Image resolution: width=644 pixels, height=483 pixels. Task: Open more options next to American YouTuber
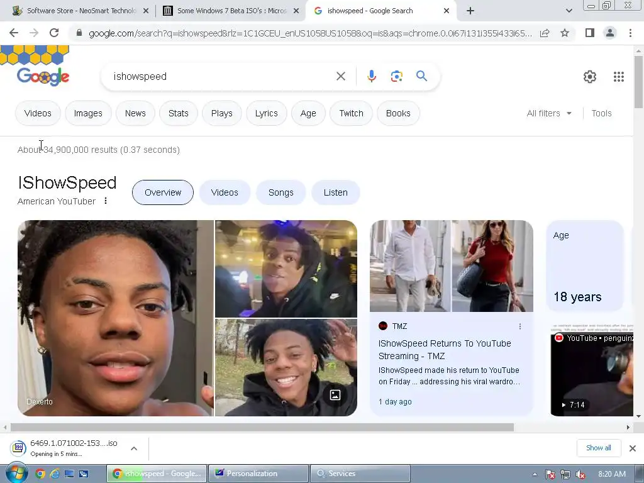click(x=106, y=201)
